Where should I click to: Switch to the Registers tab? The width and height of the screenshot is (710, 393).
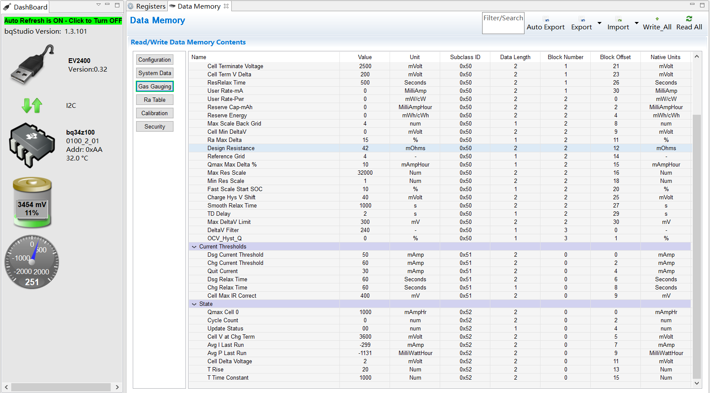click(x=147, y=6)
